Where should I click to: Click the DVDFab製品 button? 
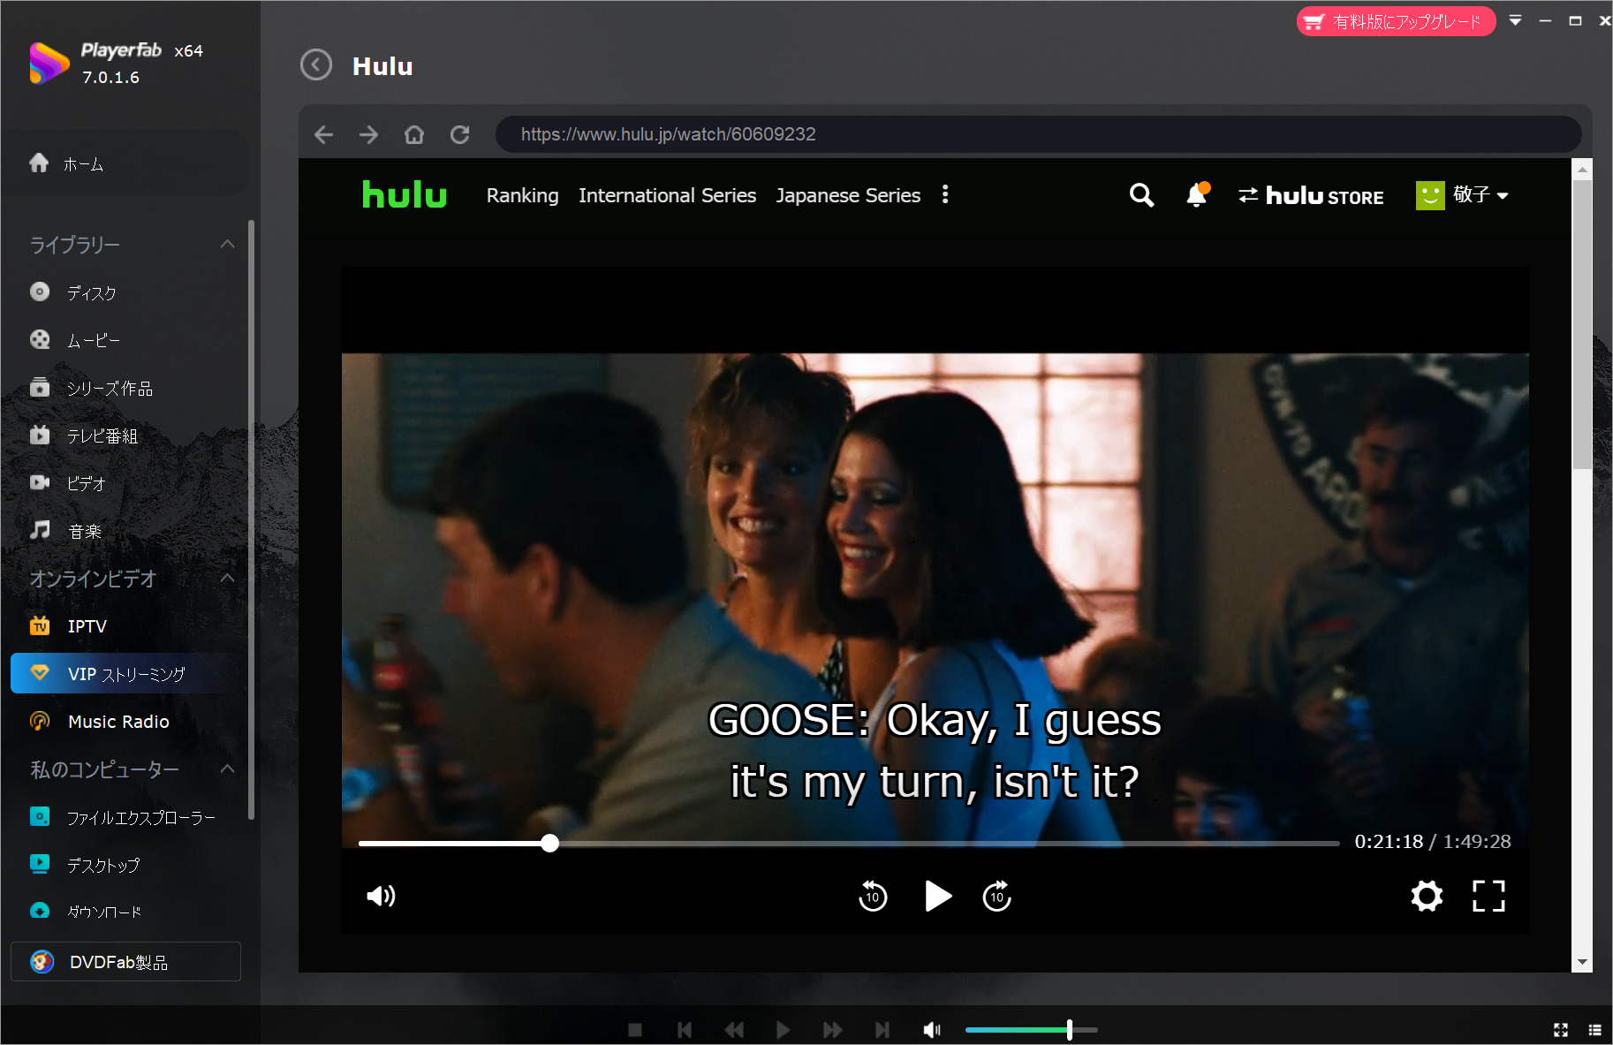click(x=125, y=961)
